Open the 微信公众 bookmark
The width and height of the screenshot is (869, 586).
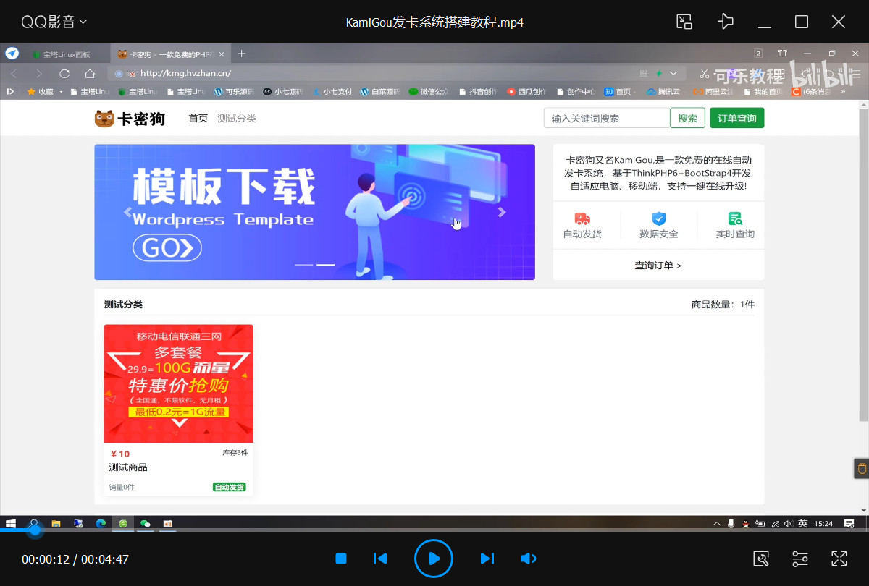pyautogui.click(x=429, y=92)
